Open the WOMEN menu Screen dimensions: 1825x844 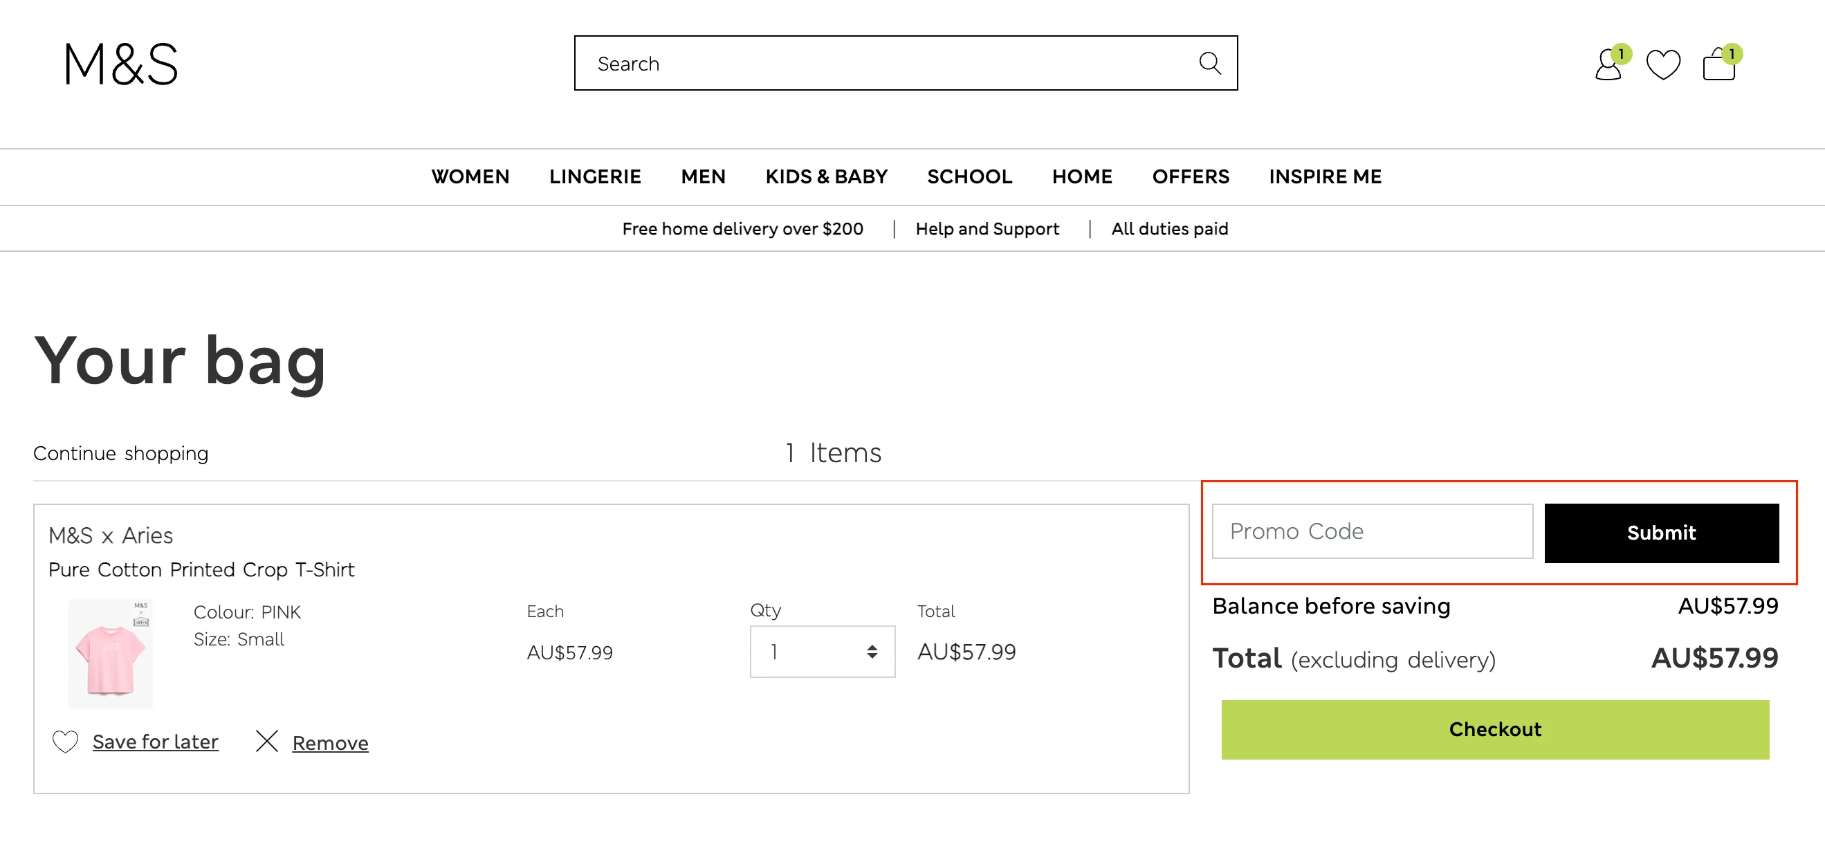[x=470, y=176]
